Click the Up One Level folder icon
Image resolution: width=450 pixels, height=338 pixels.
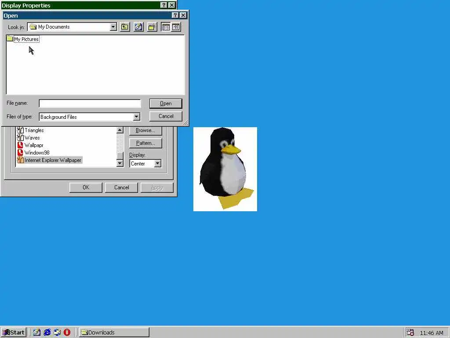click(125, 27)
